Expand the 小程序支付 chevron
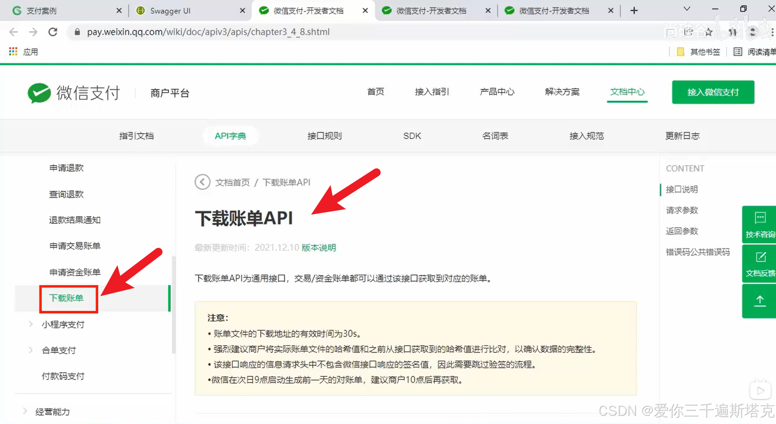Viewport: 776px width, 424px height. (x=31, y=324)
